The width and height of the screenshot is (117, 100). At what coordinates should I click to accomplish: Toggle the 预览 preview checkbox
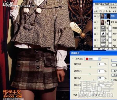coord(112,80)
